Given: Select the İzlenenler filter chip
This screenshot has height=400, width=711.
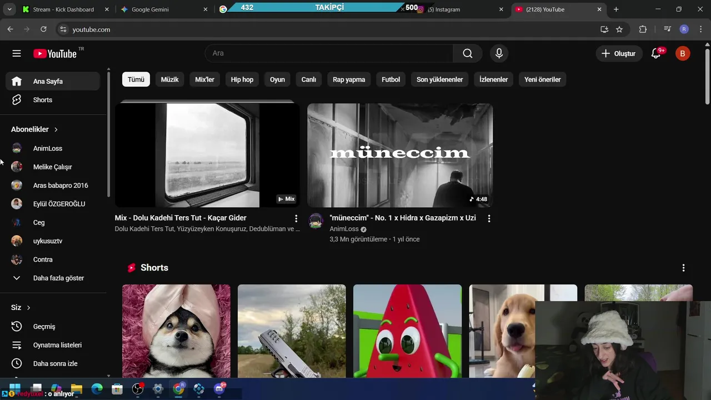Looking at the screenshot, I should (x=494, y=79).
